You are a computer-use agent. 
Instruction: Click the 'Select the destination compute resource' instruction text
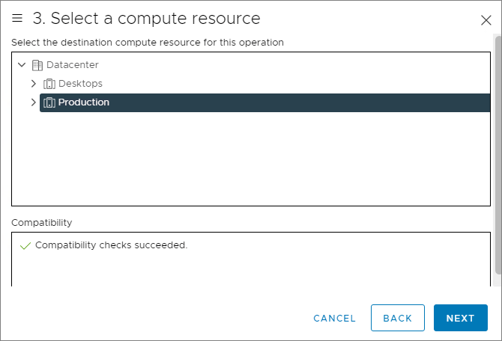(148, 42)
